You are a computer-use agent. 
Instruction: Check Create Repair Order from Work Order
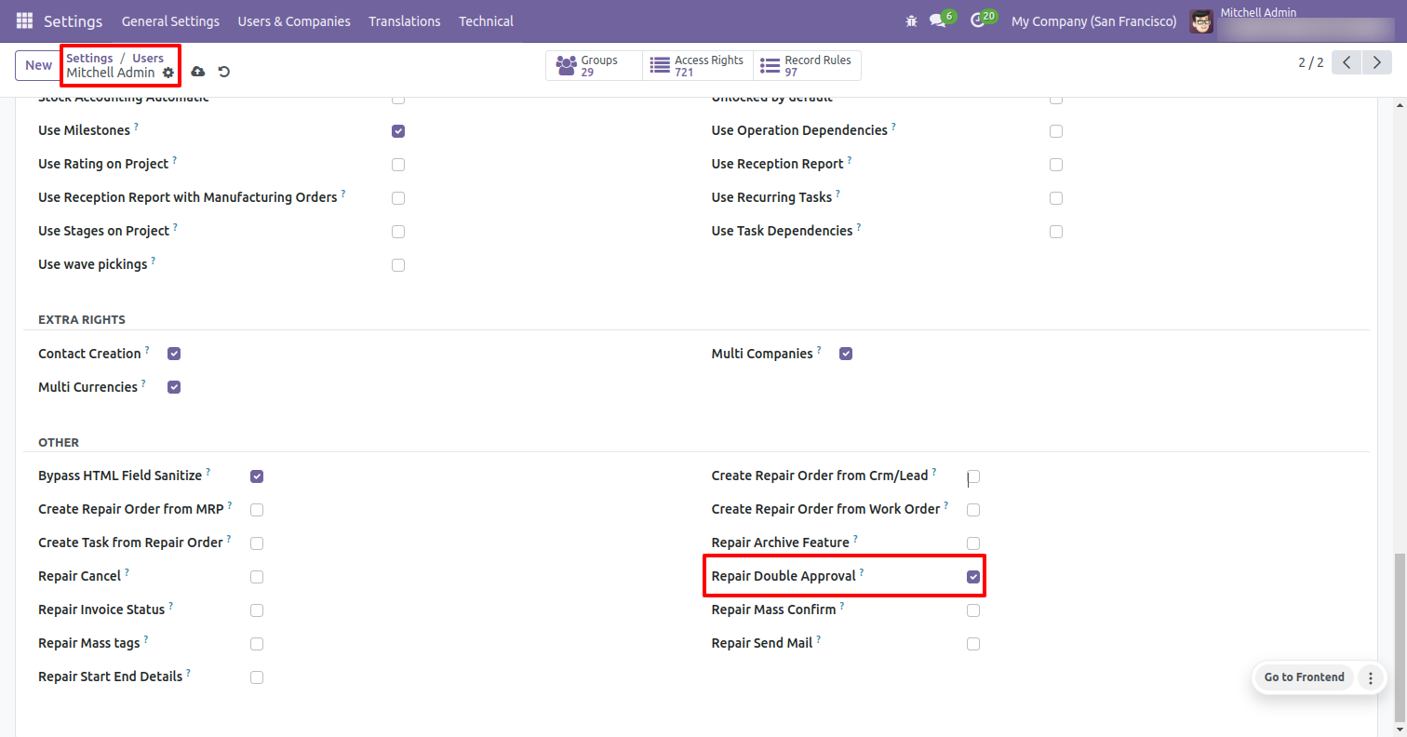973,510
